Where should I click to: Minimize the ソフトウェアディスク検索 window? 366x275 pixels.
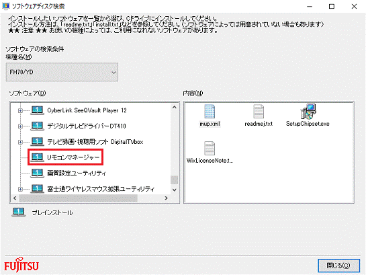(x=310, y=6)
